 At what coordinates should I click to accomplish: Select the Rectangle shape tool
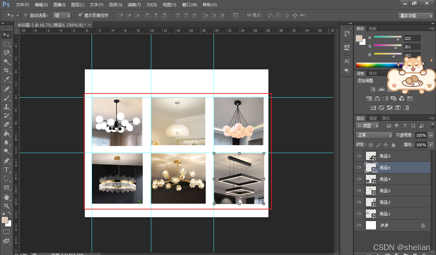(x=6, y=187)
